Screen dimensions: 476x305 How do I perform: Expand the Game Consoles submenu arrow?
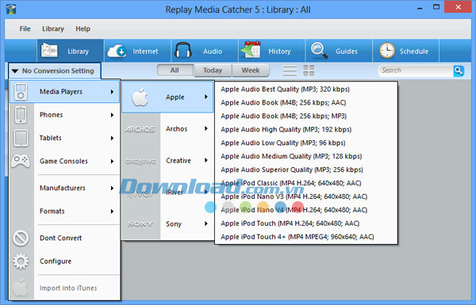pyautogui.click(x=112, y=162)
